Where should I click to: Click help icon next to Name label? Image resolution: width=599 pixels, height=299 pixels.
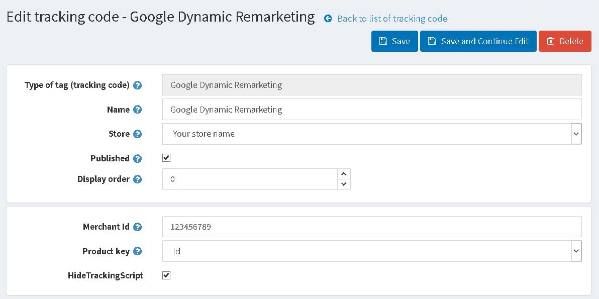138,110
